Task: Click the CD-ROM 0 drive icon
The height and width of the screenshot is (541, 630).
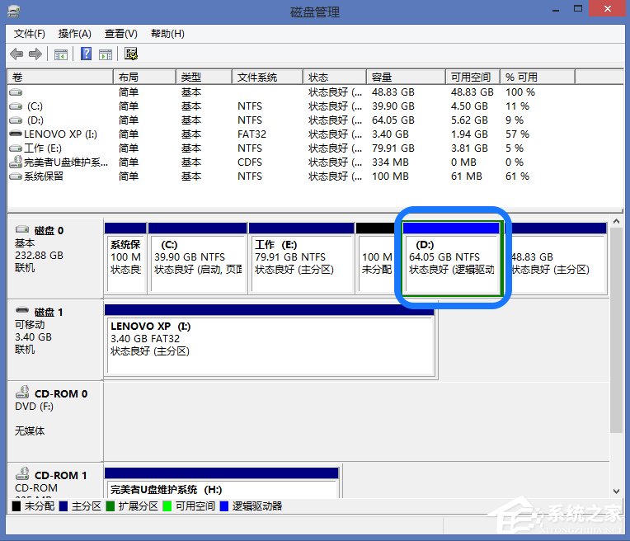Action: tap(22, 392)
